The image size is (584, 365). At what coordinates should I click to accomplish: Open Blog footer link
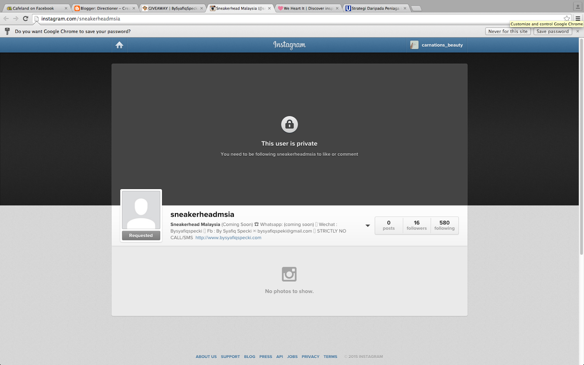pos(250,357)
